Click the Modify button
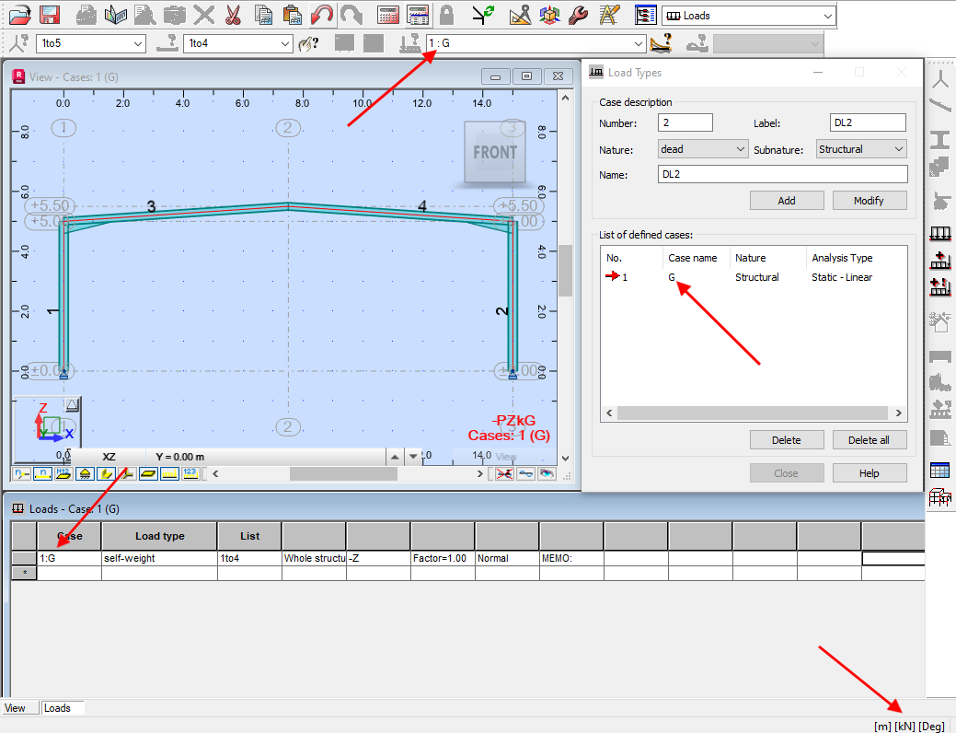956x733 pixels. click(x=869, y=200)
